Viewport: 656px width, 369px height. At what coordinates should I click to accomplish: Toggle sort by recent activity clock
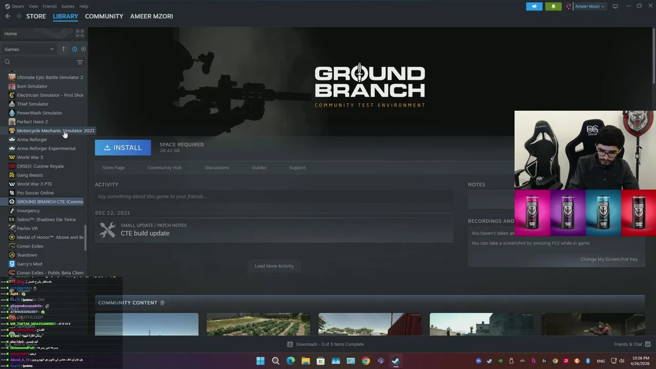click(x=74, y=49)
